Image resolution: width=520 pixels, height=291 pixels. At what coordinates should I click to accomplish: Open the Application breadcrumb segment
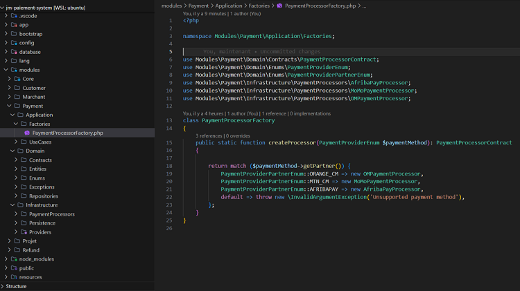pyautogui.click(x=229, y=6)
